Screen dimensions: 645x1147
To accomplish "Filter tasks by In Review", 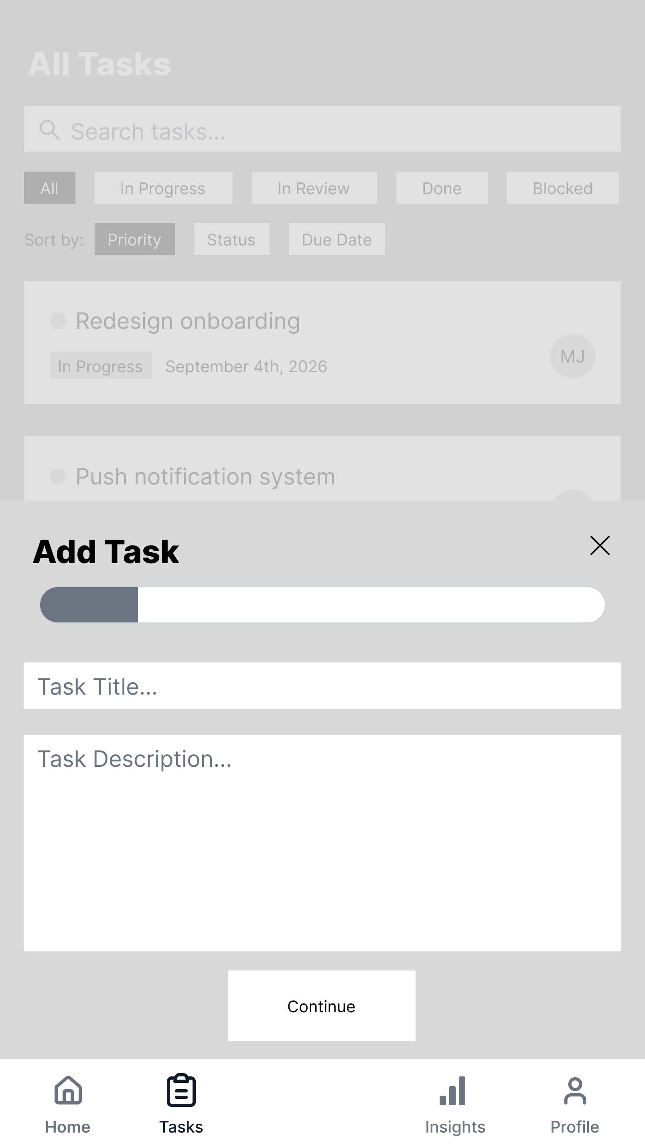I will pos(314,188).
